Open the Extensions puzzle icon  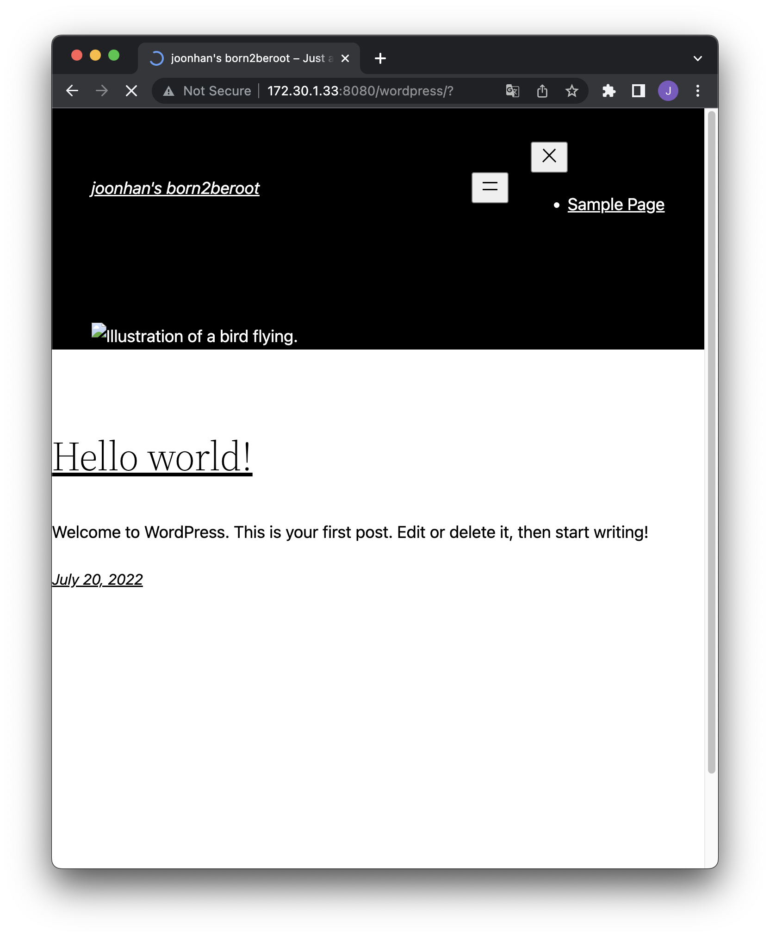point(609,91)
